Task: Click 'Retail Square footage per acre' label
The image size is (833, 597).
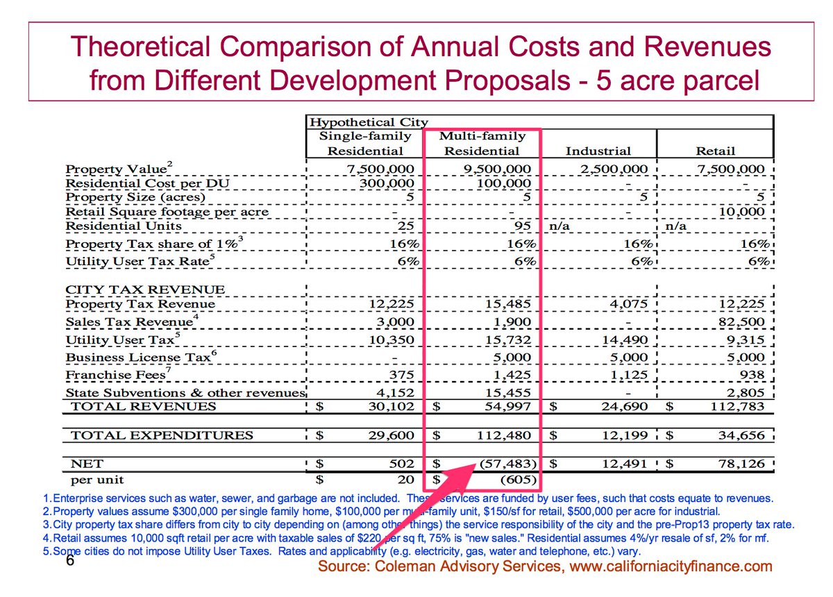Action: coord(167,212)
